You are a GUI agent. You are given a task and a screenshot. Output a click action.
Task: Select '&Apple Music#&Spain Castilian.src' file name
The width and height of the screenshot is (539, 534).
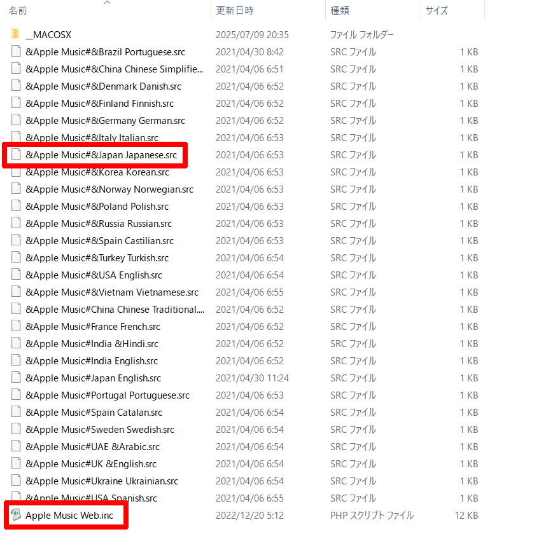(100, 241)
